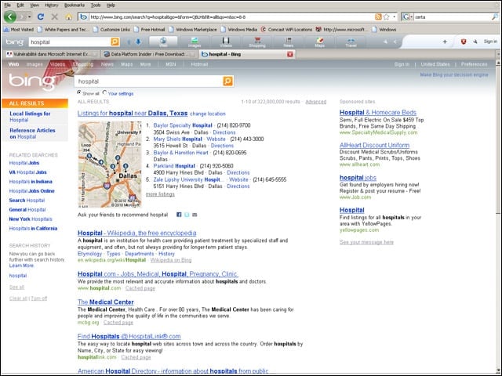Go to the browser home page icon

[68, 16]
